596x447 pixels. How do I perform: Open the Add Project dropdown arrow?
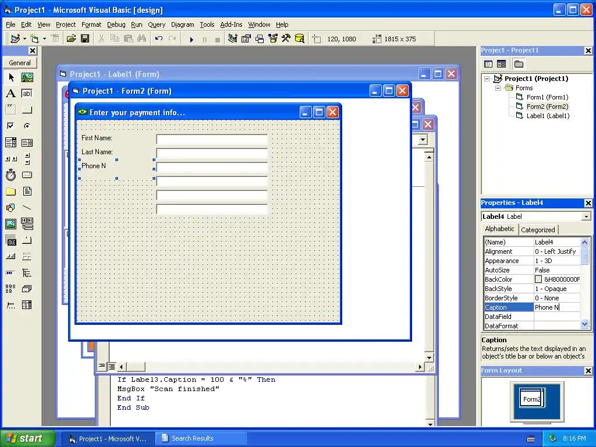point(24,38)
